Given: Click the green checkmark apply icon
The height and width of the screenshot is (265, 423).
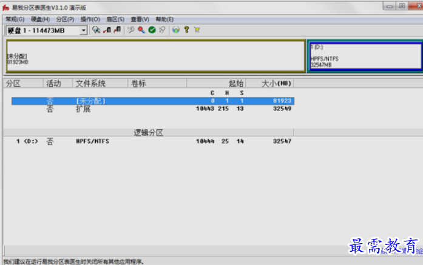Looking at the screenshot, I should point(152,30).
